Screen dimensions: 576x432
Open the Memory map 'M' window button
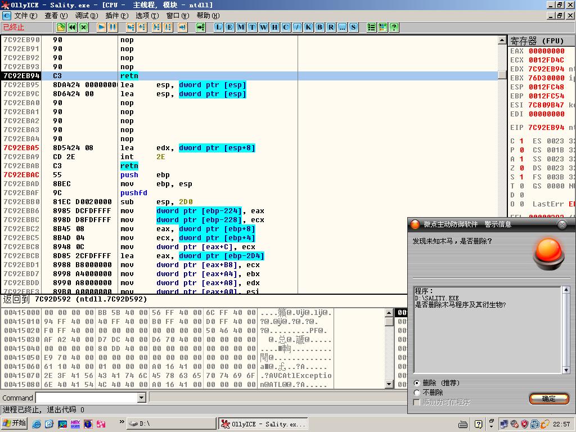[241, 27]
